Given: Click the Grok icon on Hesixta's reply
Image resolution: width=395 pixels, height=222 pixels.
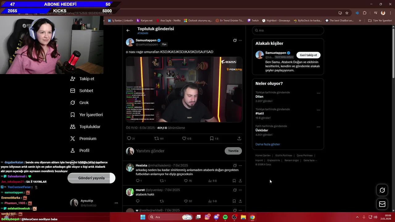Looking at the screenshot, I should pyautogui.click(x=235, y=166).
